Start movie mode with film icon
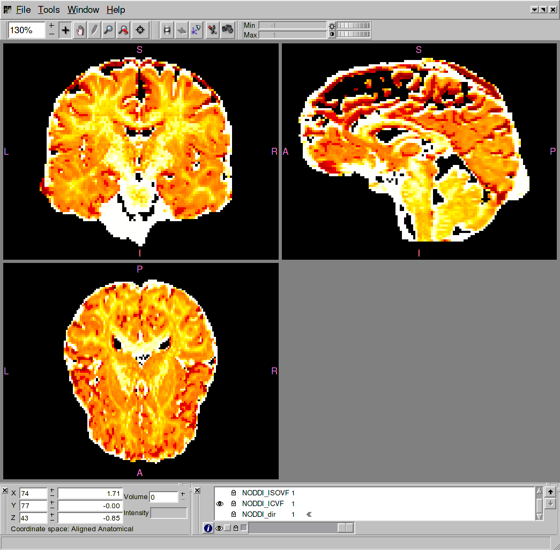Image resolution: width=560 pixels, height=550 pixels. [x=167, y=31]
